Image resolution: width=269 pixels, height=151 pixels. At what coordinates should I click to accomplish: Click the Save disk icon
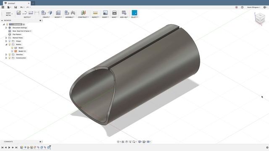(16, 7)
